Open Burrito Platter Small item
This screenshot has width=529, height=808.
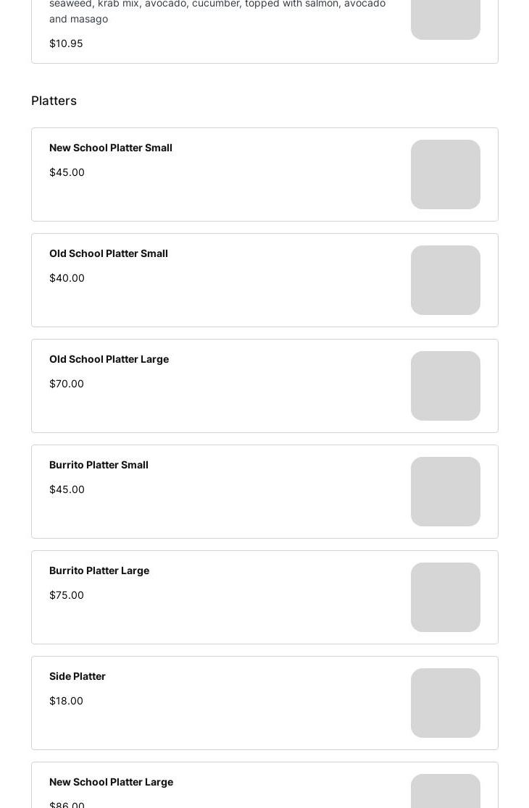coord(99,465)
